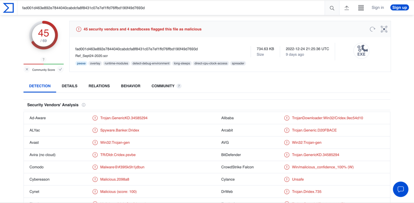Open the BEHAVIOR tab
Viewport: 414px width, 203px height.
tap(131, 86)
